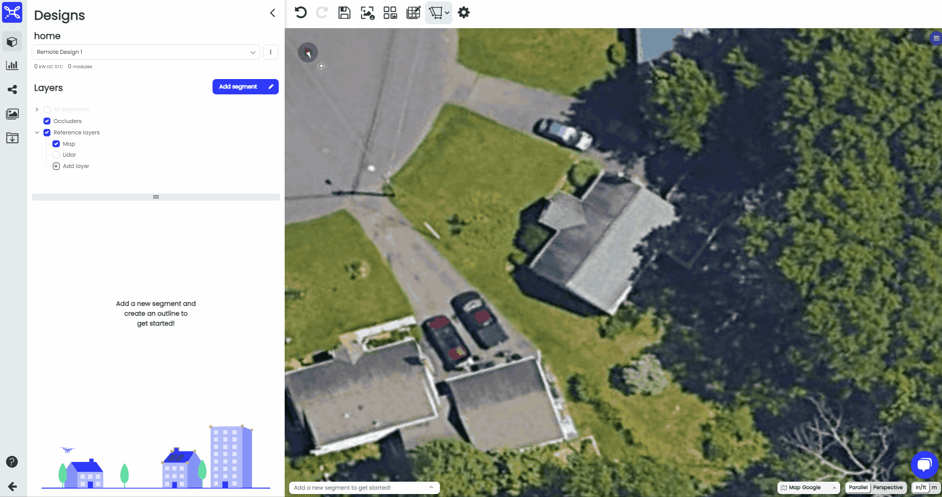Switch to Perspective view mode
Screen dimensions: 942x497
tap(888, 488)
